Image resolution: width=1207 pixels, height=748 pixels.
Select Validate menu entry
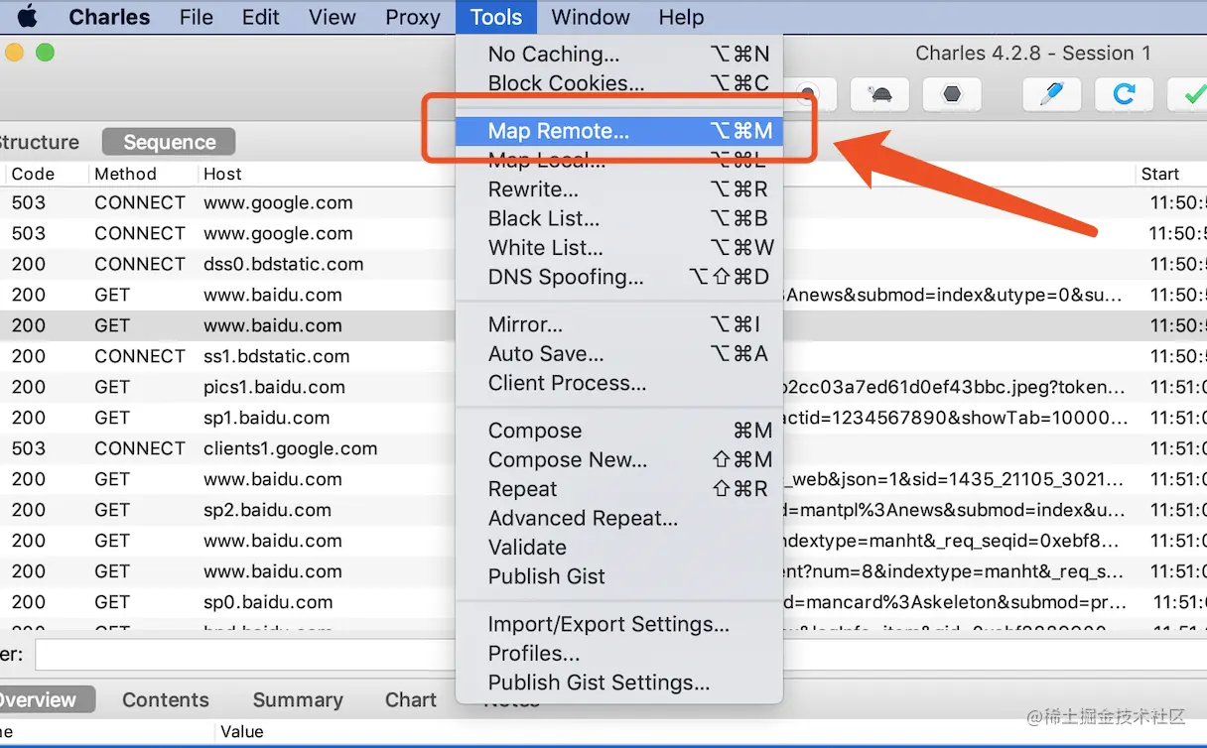coord(619,548)
